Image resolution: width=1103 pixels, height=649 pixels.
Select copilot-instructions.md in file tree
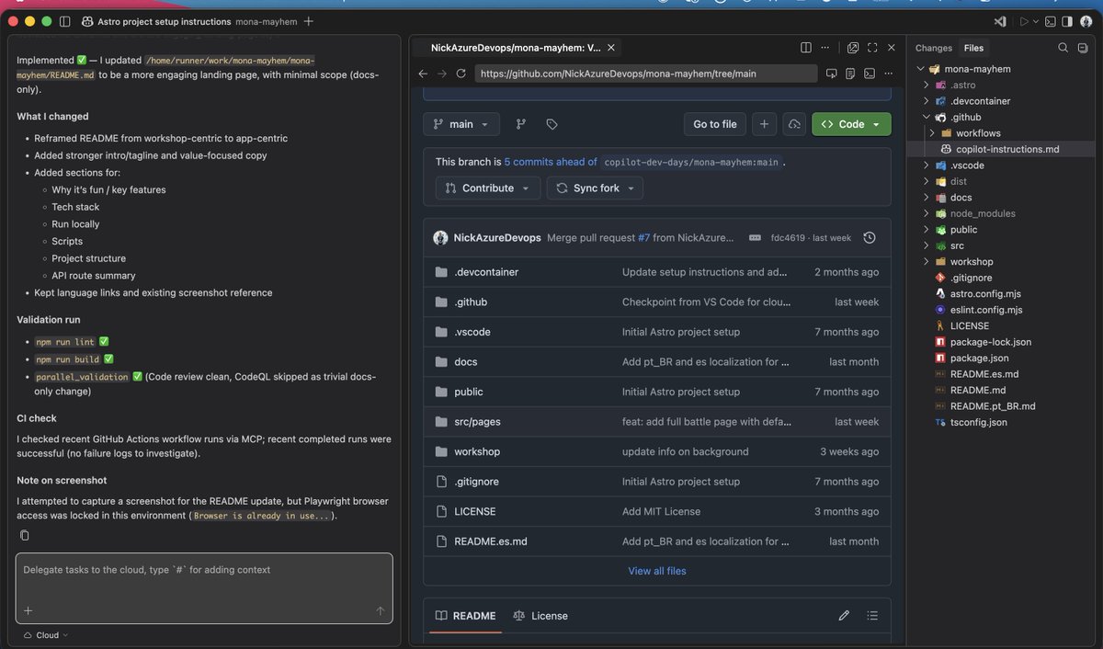coord(1007,149)
